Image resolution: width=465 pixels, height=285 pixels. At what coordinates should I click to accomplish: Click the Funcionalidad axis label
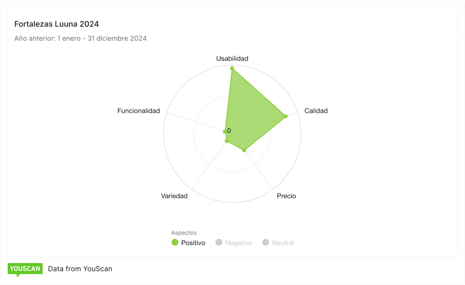[138, 111]
